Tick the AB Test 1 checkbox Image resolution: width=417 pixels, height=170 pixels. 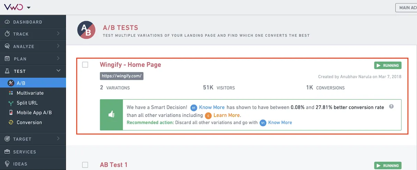85,165
